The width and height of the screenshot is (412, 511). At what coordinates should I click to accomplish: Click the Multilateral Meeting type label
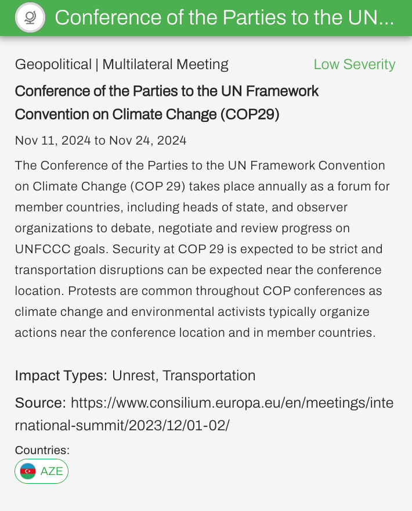point(165,64)
